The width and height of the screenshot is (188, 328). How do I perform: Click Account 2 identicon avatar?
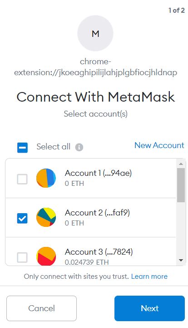coord(46,217)
